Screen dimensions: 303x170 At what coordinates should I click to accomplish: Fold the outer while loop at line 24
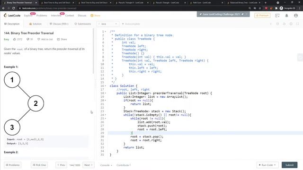pos(106,115)
